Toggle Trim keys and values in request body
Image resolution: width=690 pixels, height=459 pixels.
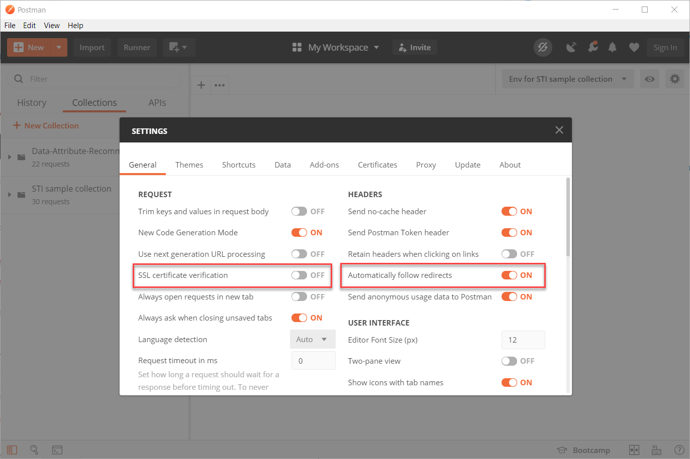[x=299, y=211]
